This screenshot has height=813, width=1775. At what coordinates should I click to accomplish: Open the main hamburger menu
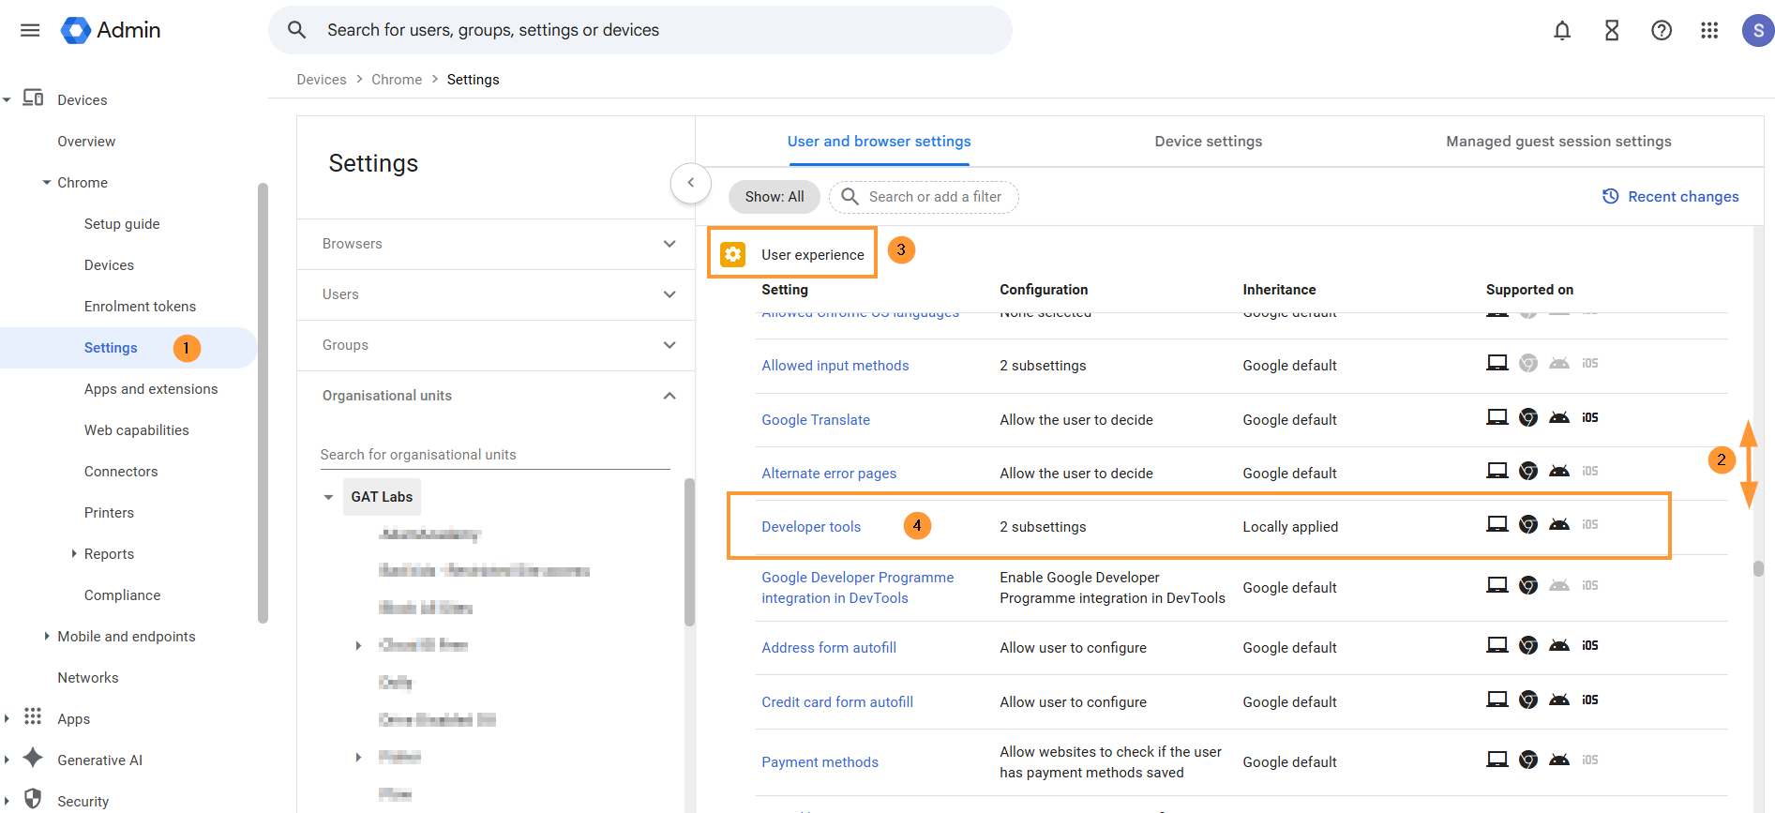(30, 30)
